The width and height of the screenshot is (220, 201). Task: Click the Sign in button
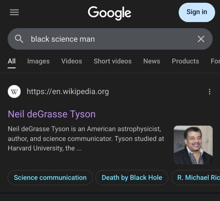[x=197, y=12]
